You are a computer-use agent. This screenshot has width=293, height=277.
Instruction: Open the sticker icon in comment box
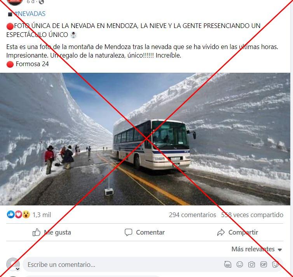tap(276, 265)
